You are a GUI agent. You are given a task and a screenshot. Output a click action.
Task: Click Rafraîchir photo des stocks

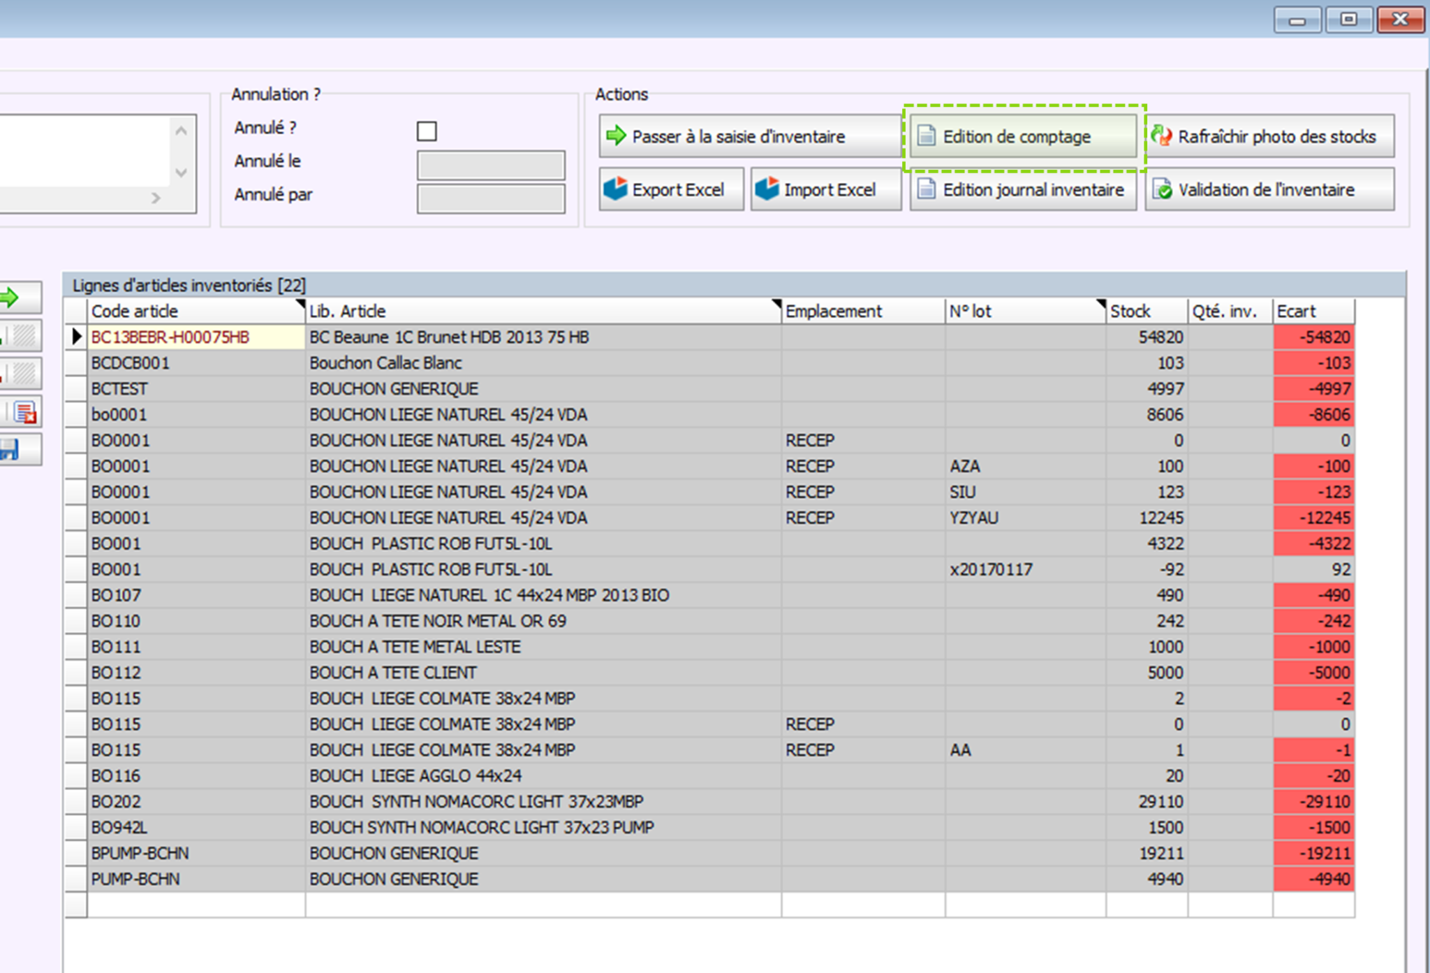[1269, 137]
